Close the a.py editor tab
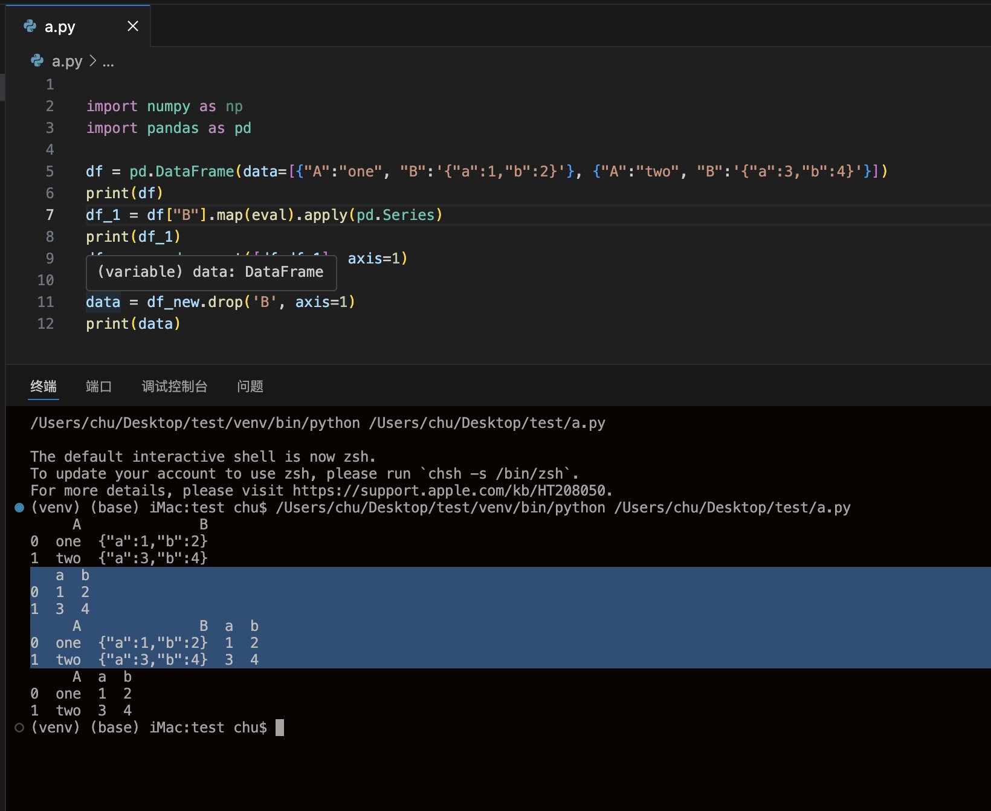The height and width of the screenshot is (811, 991). [x=133, y=26]
